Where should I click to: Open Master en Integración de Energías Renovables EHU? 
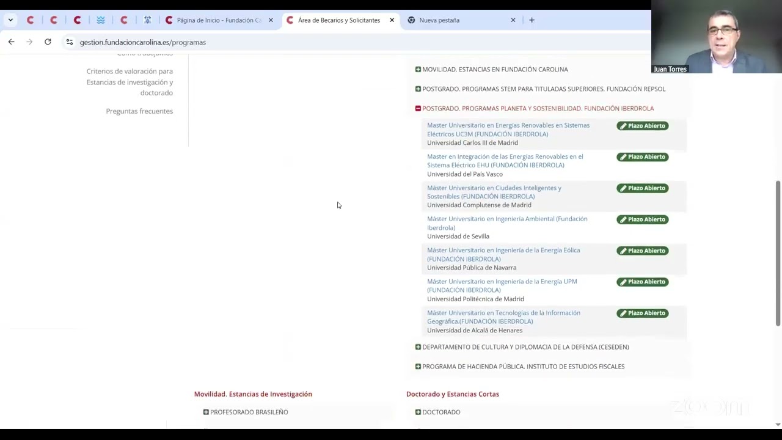[505, 161]
